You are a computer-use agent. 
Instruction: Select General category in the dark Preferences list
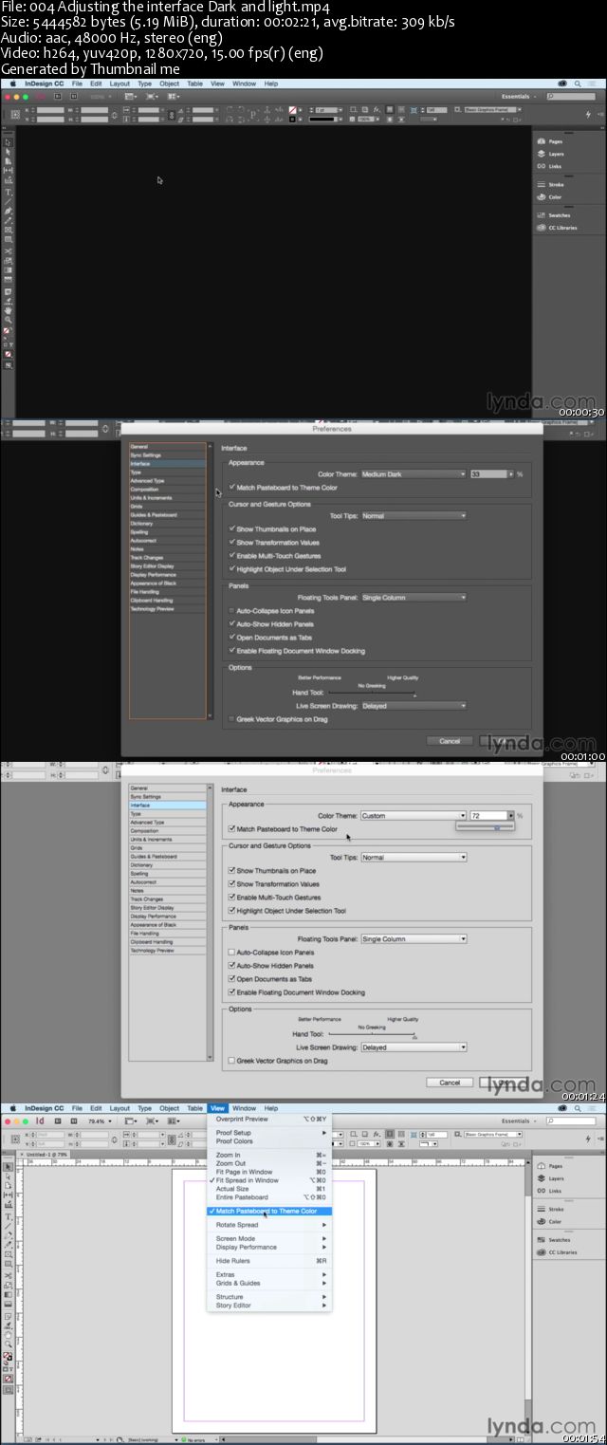coord(167,447)
